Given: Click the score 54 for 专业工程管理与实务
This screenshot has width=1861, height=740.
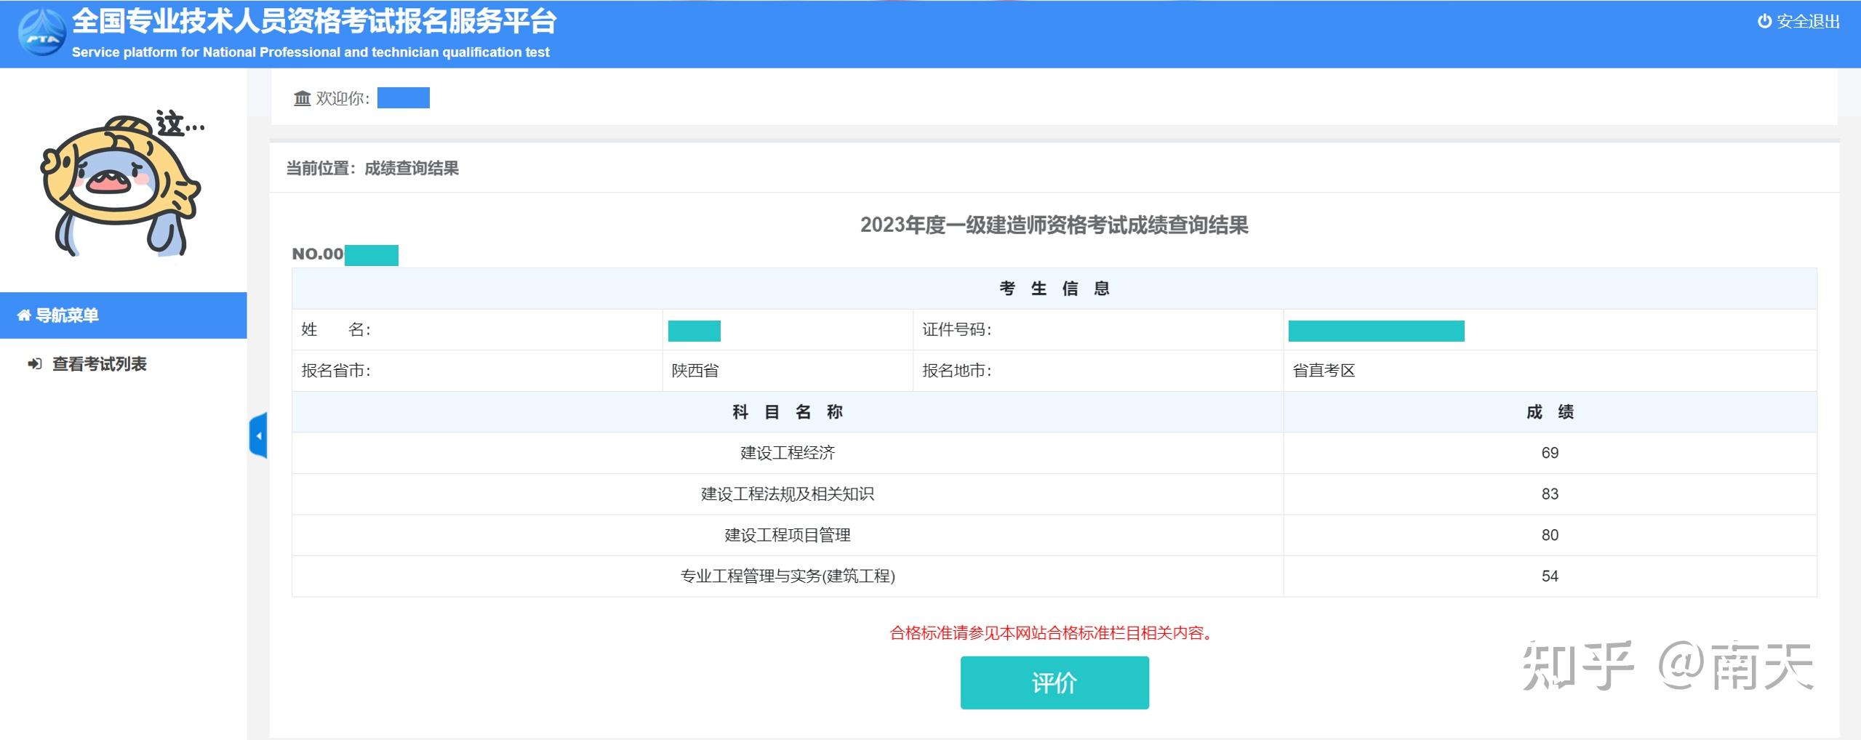Looking at the screenshot, I should pos(1550,576).
